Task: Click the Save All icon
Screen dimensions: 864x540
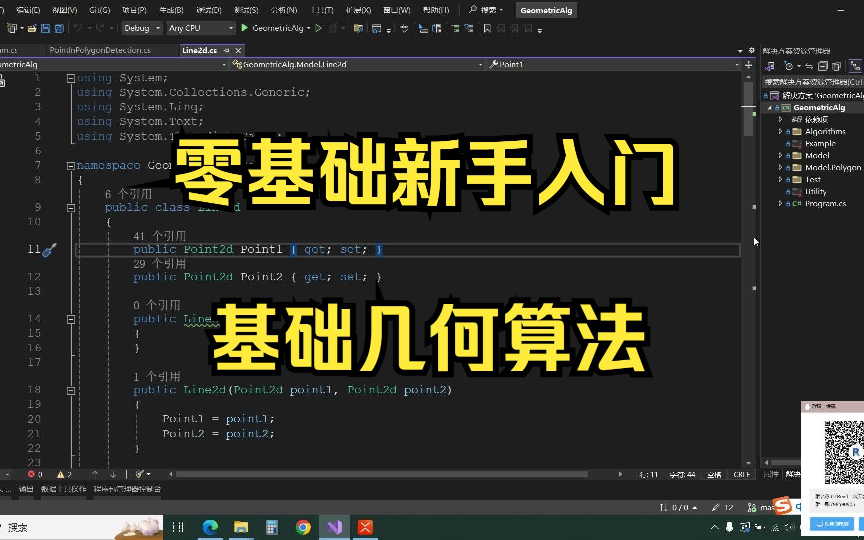Action: [59, 28]
